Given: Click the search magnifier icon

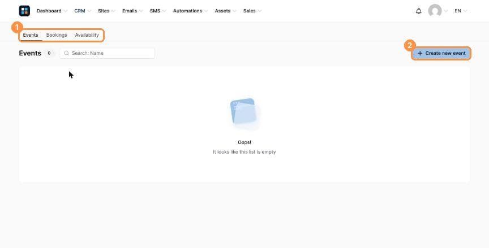Looking at the screenshot, I should 66,53.
